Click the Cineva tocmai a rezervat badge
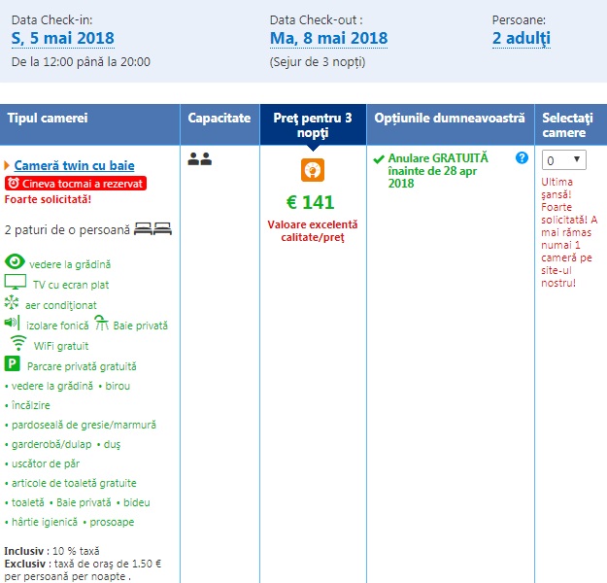Viewport: 607px width, 583px height. [x=75, y=183]
